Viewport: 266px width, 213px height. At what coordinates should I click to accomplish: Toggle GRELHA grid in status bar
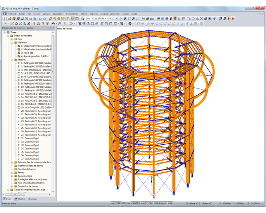pos(126,203)
